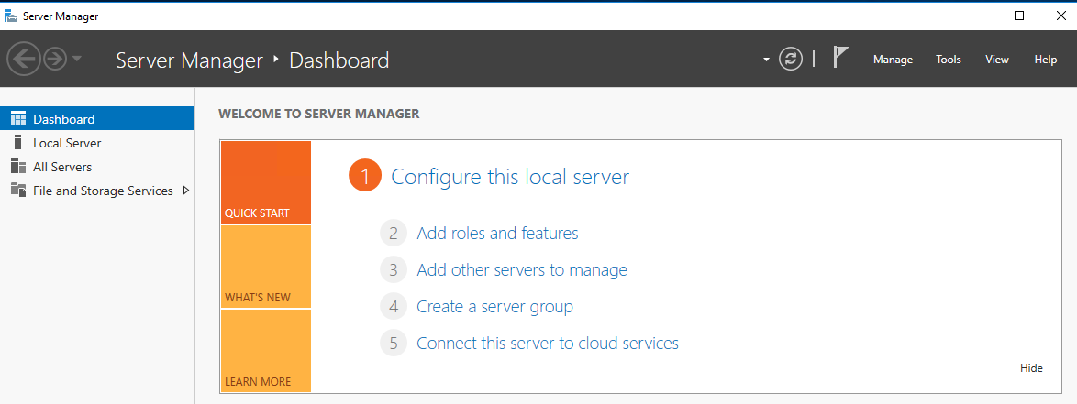Open the notifications flag icon

pos(839,58)
